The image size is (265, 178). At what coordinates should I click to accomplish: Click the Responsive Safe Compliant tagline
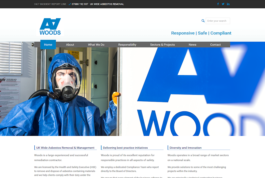click(x=201, y=33)
